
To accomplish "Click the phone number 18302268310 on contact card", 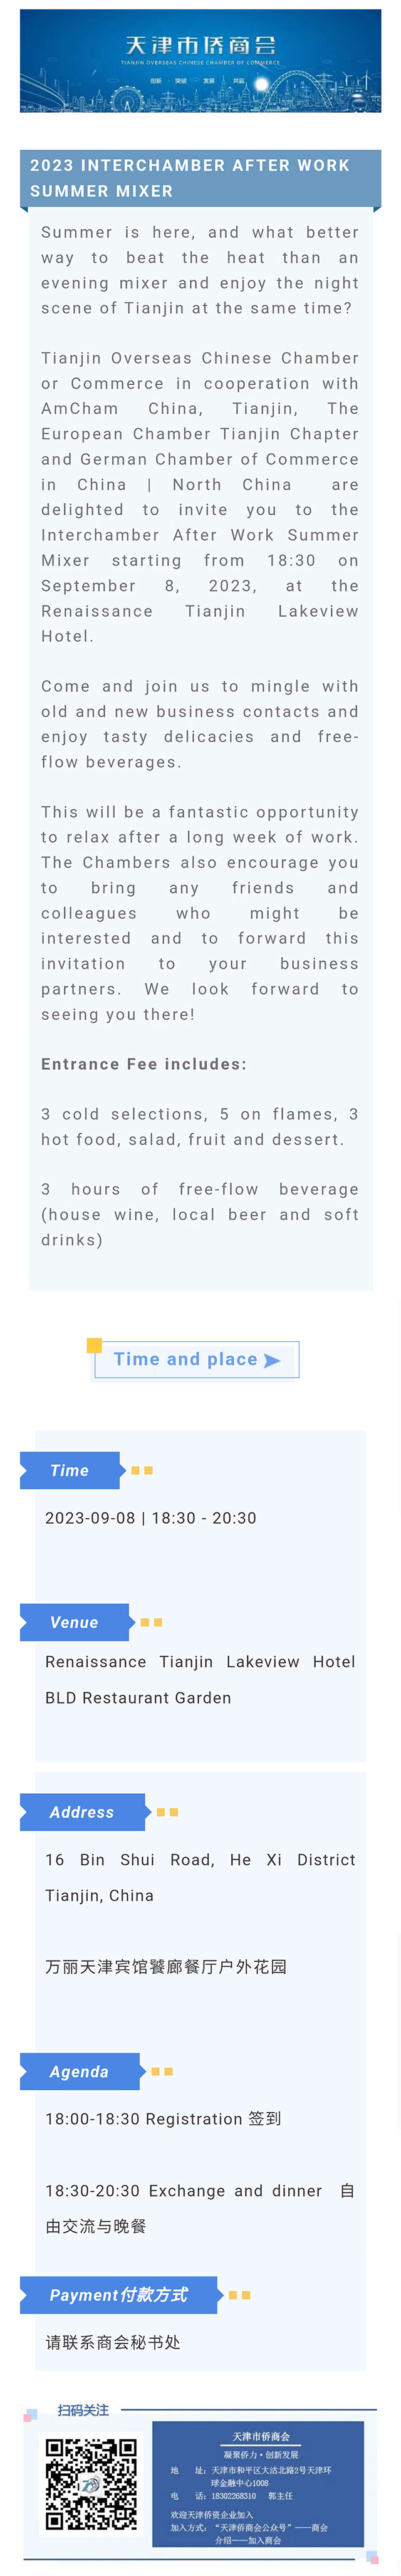I will coord(234,2496).
